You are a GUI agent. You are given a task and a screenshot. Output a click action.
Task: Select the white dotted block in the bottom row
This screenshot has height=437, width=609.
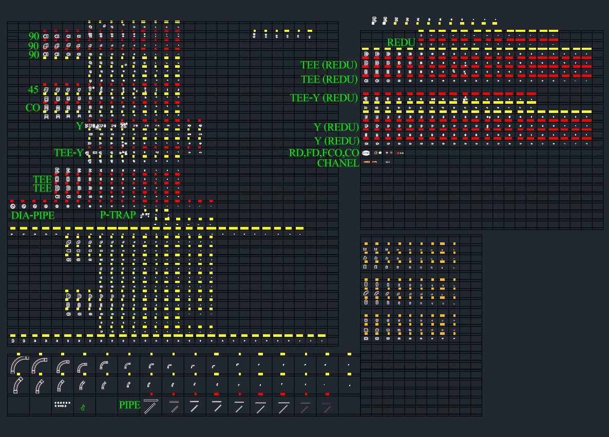(62, 405)
